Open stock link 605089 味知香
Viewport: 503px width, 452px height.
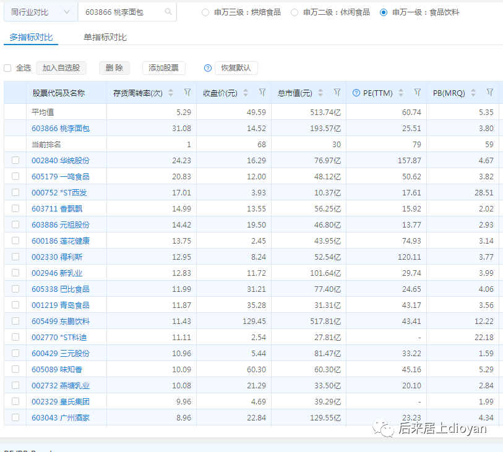pyautogui.click(x=57, y=370)
